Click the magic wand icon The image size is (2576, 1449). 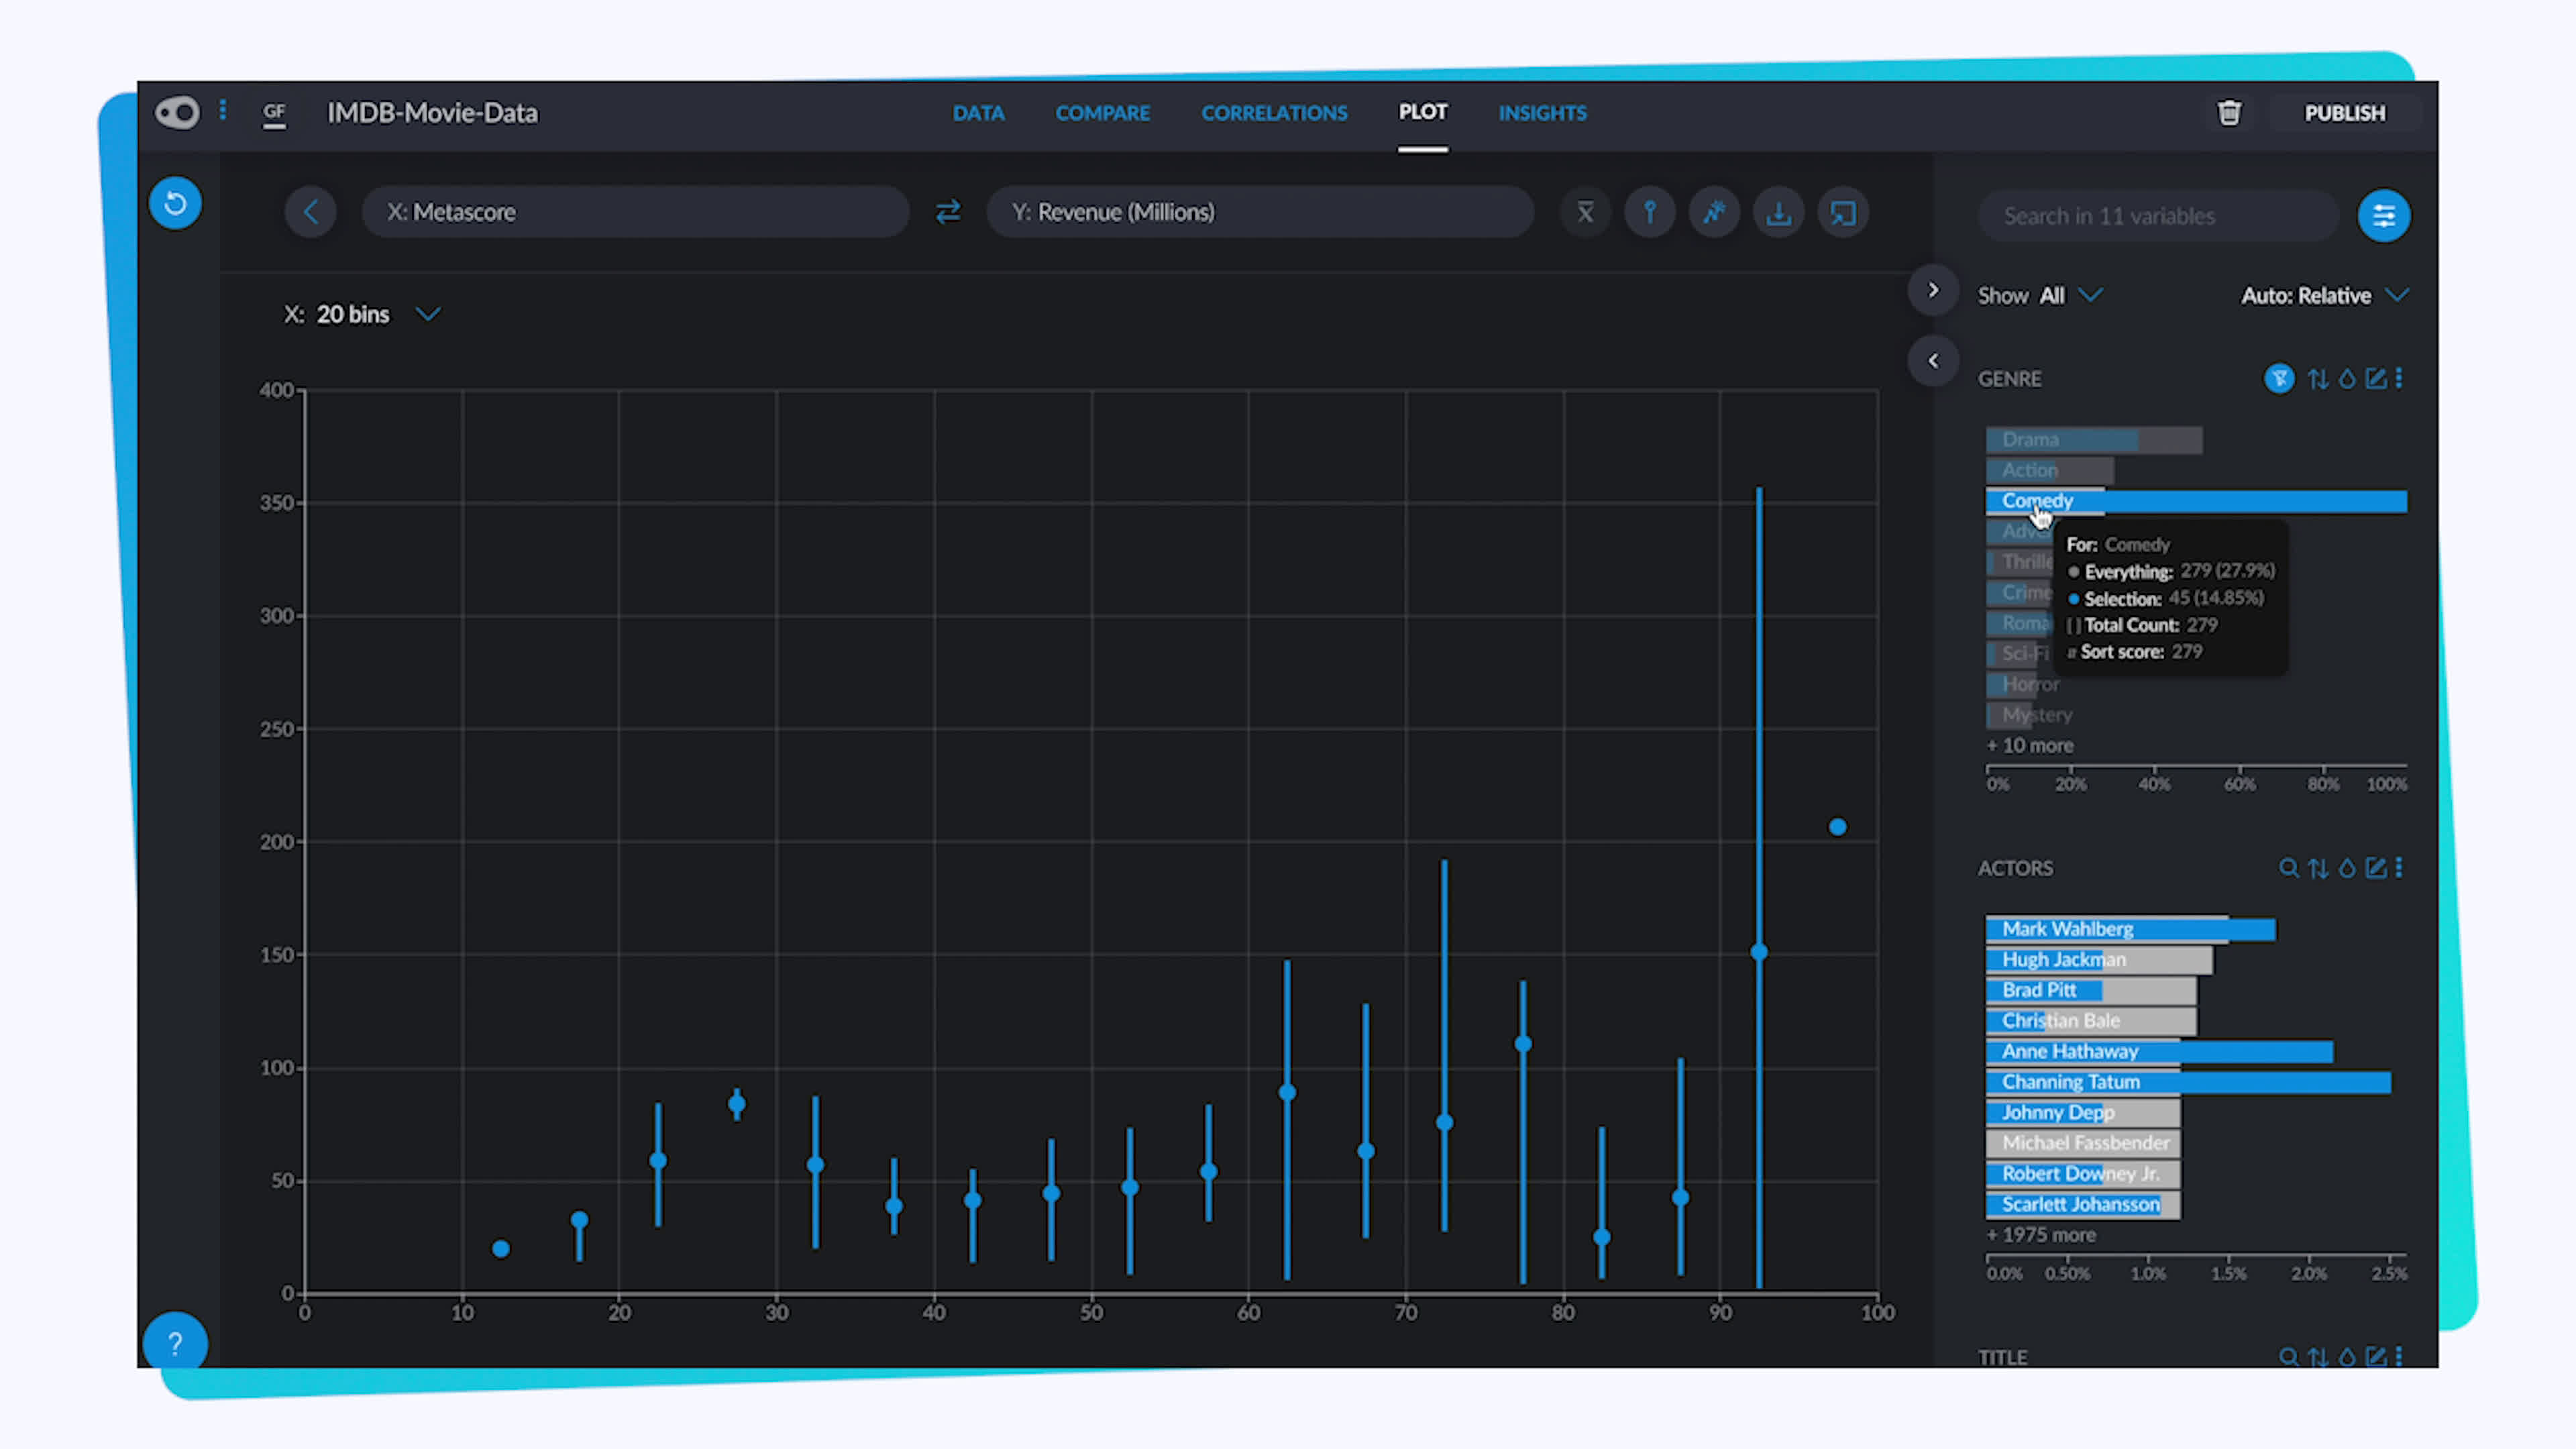coord(1714,212)
